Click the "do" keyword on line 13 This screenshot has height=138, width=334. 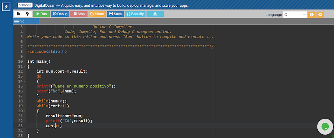click(x=39, y=76)
